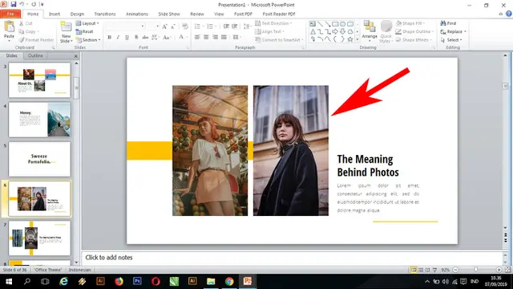The image size is (513, 289).
Task: Open the Select dropdown in Editing group
Action: click(x=451, y=40)
